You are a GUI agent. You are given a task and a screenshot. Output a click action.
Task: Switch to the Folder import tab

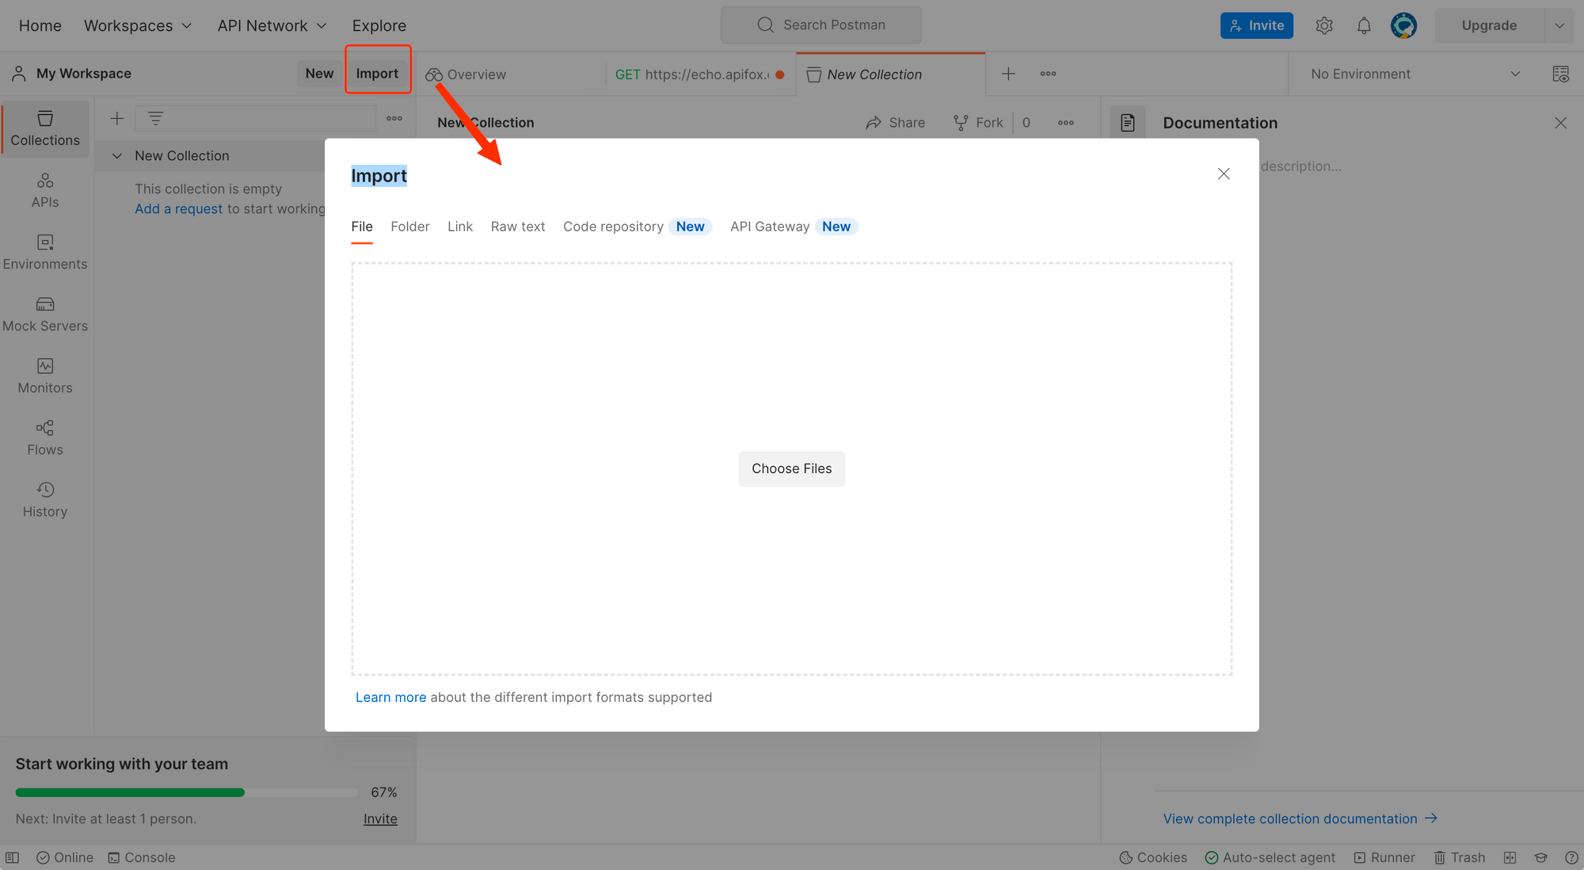410,227
